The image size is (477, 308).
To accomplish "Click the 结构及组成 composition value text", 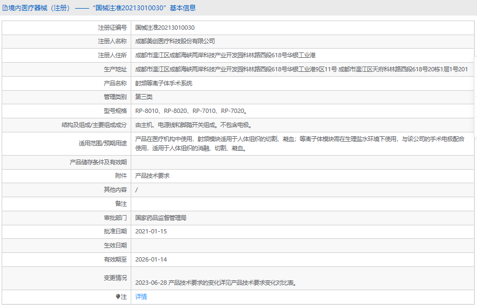I will pos(194,125).
